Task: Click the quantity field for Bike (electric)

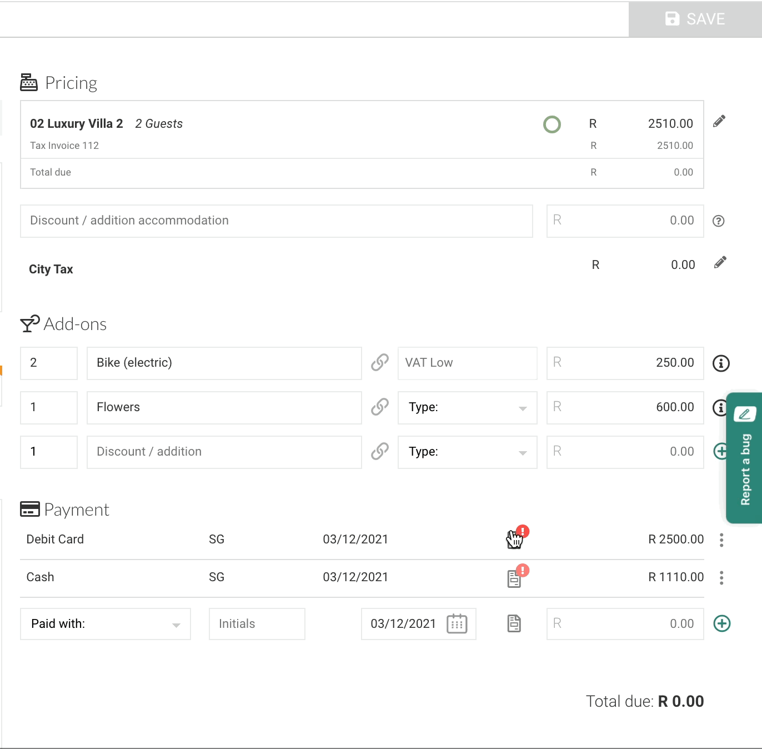Action: tap(49, 363)
